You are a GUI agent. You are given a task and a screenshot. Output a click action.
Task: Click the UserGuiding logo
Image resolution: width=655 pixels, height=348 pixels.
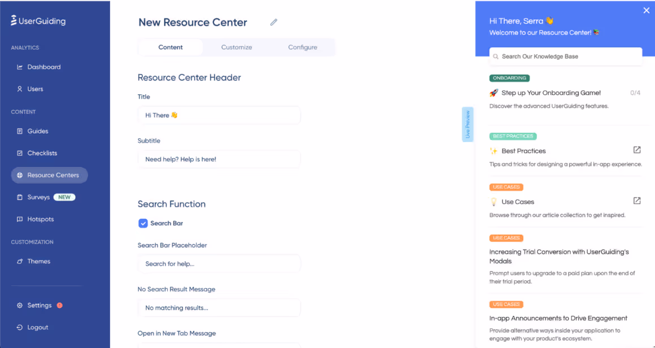click(38, 21)
